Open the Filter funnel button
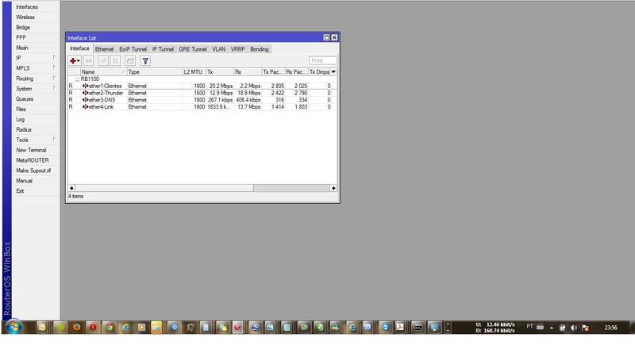 (145, 61)
